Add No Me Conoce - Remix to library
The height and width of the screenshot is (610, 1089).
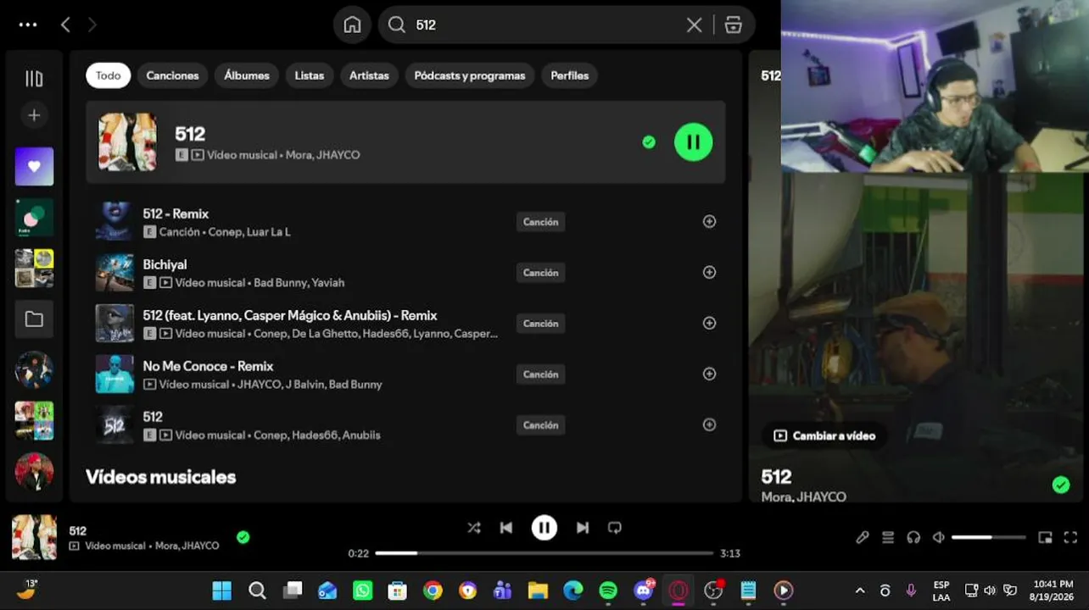(709, 374)
